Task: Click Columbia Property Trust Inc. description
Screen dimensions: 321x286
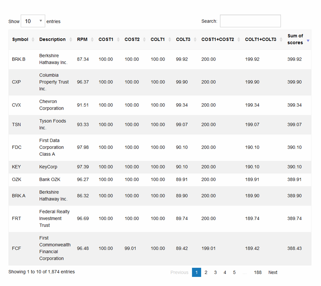Action: coord(54,82)
